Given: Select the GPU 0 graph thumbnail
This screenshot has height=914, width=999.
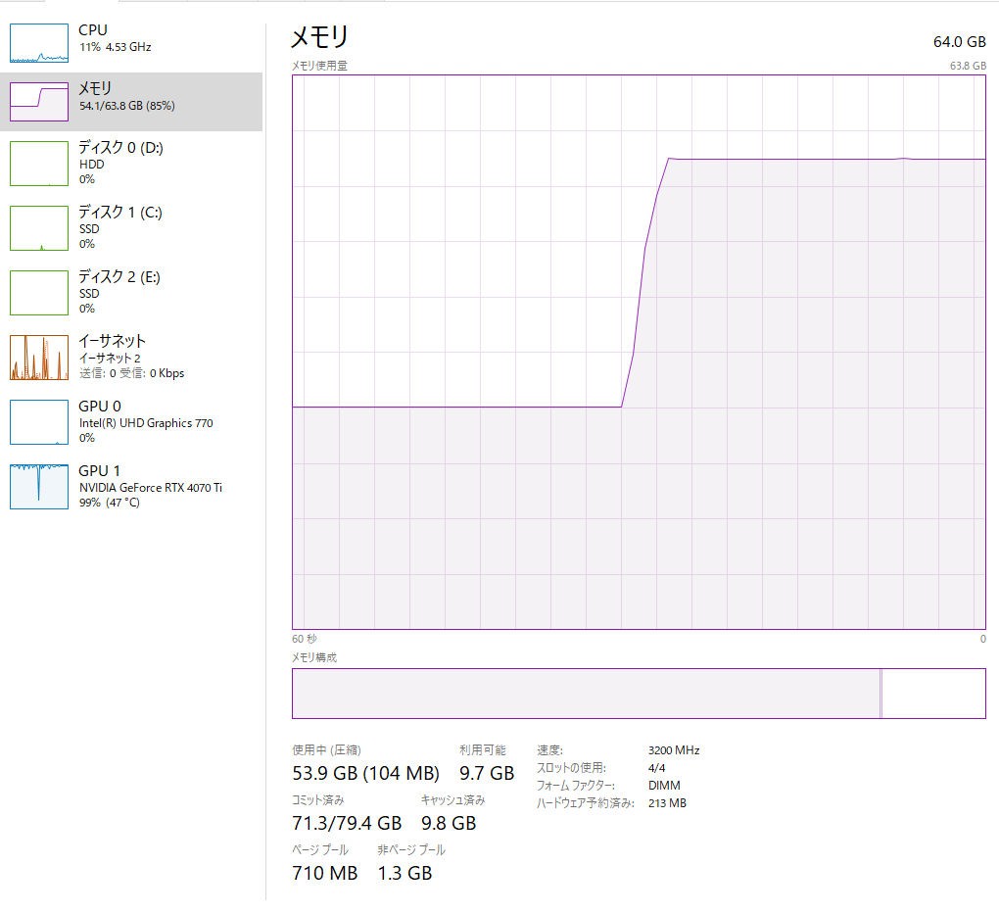Looking at the screenshot, I should (x=39, y=421).
